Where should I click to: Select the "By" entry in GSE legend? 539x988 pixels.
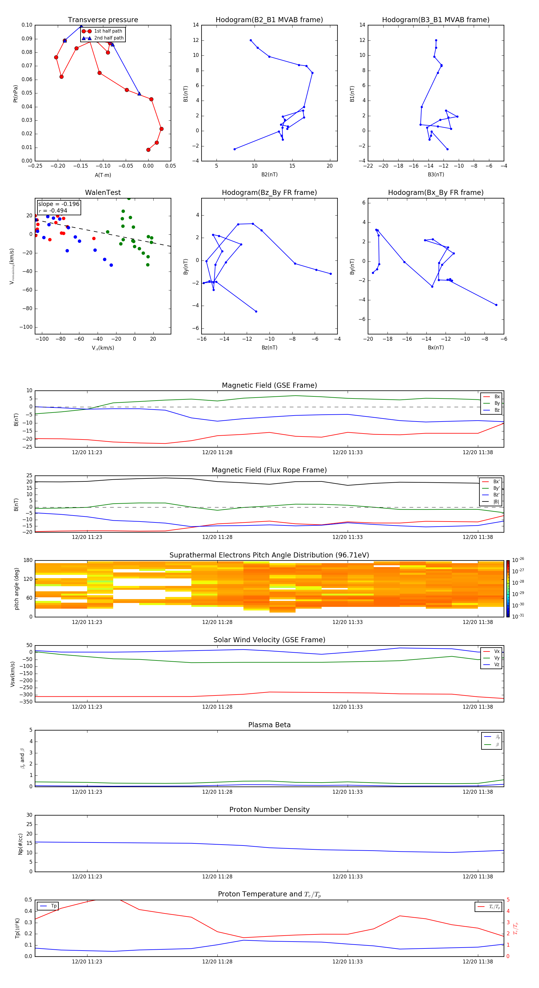pos(491,403)
